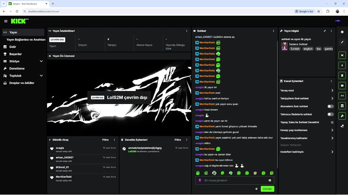This screenshot has width=348, height=195.
Task: Click the ÇEVRİM DIŞI status badge in statistics
Action: [57, 40]
